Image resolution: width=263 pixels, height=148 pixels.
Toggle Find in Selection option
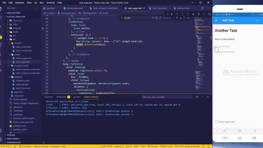coord(185,18)
